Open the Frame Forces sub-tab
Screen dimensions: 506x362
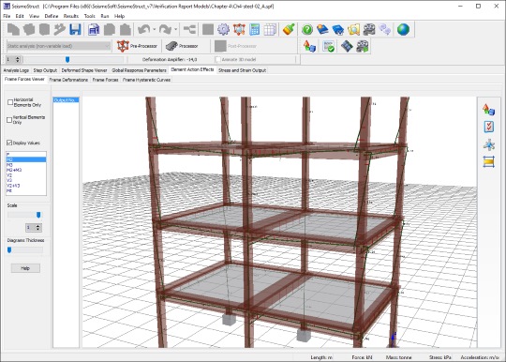[106, 80]
